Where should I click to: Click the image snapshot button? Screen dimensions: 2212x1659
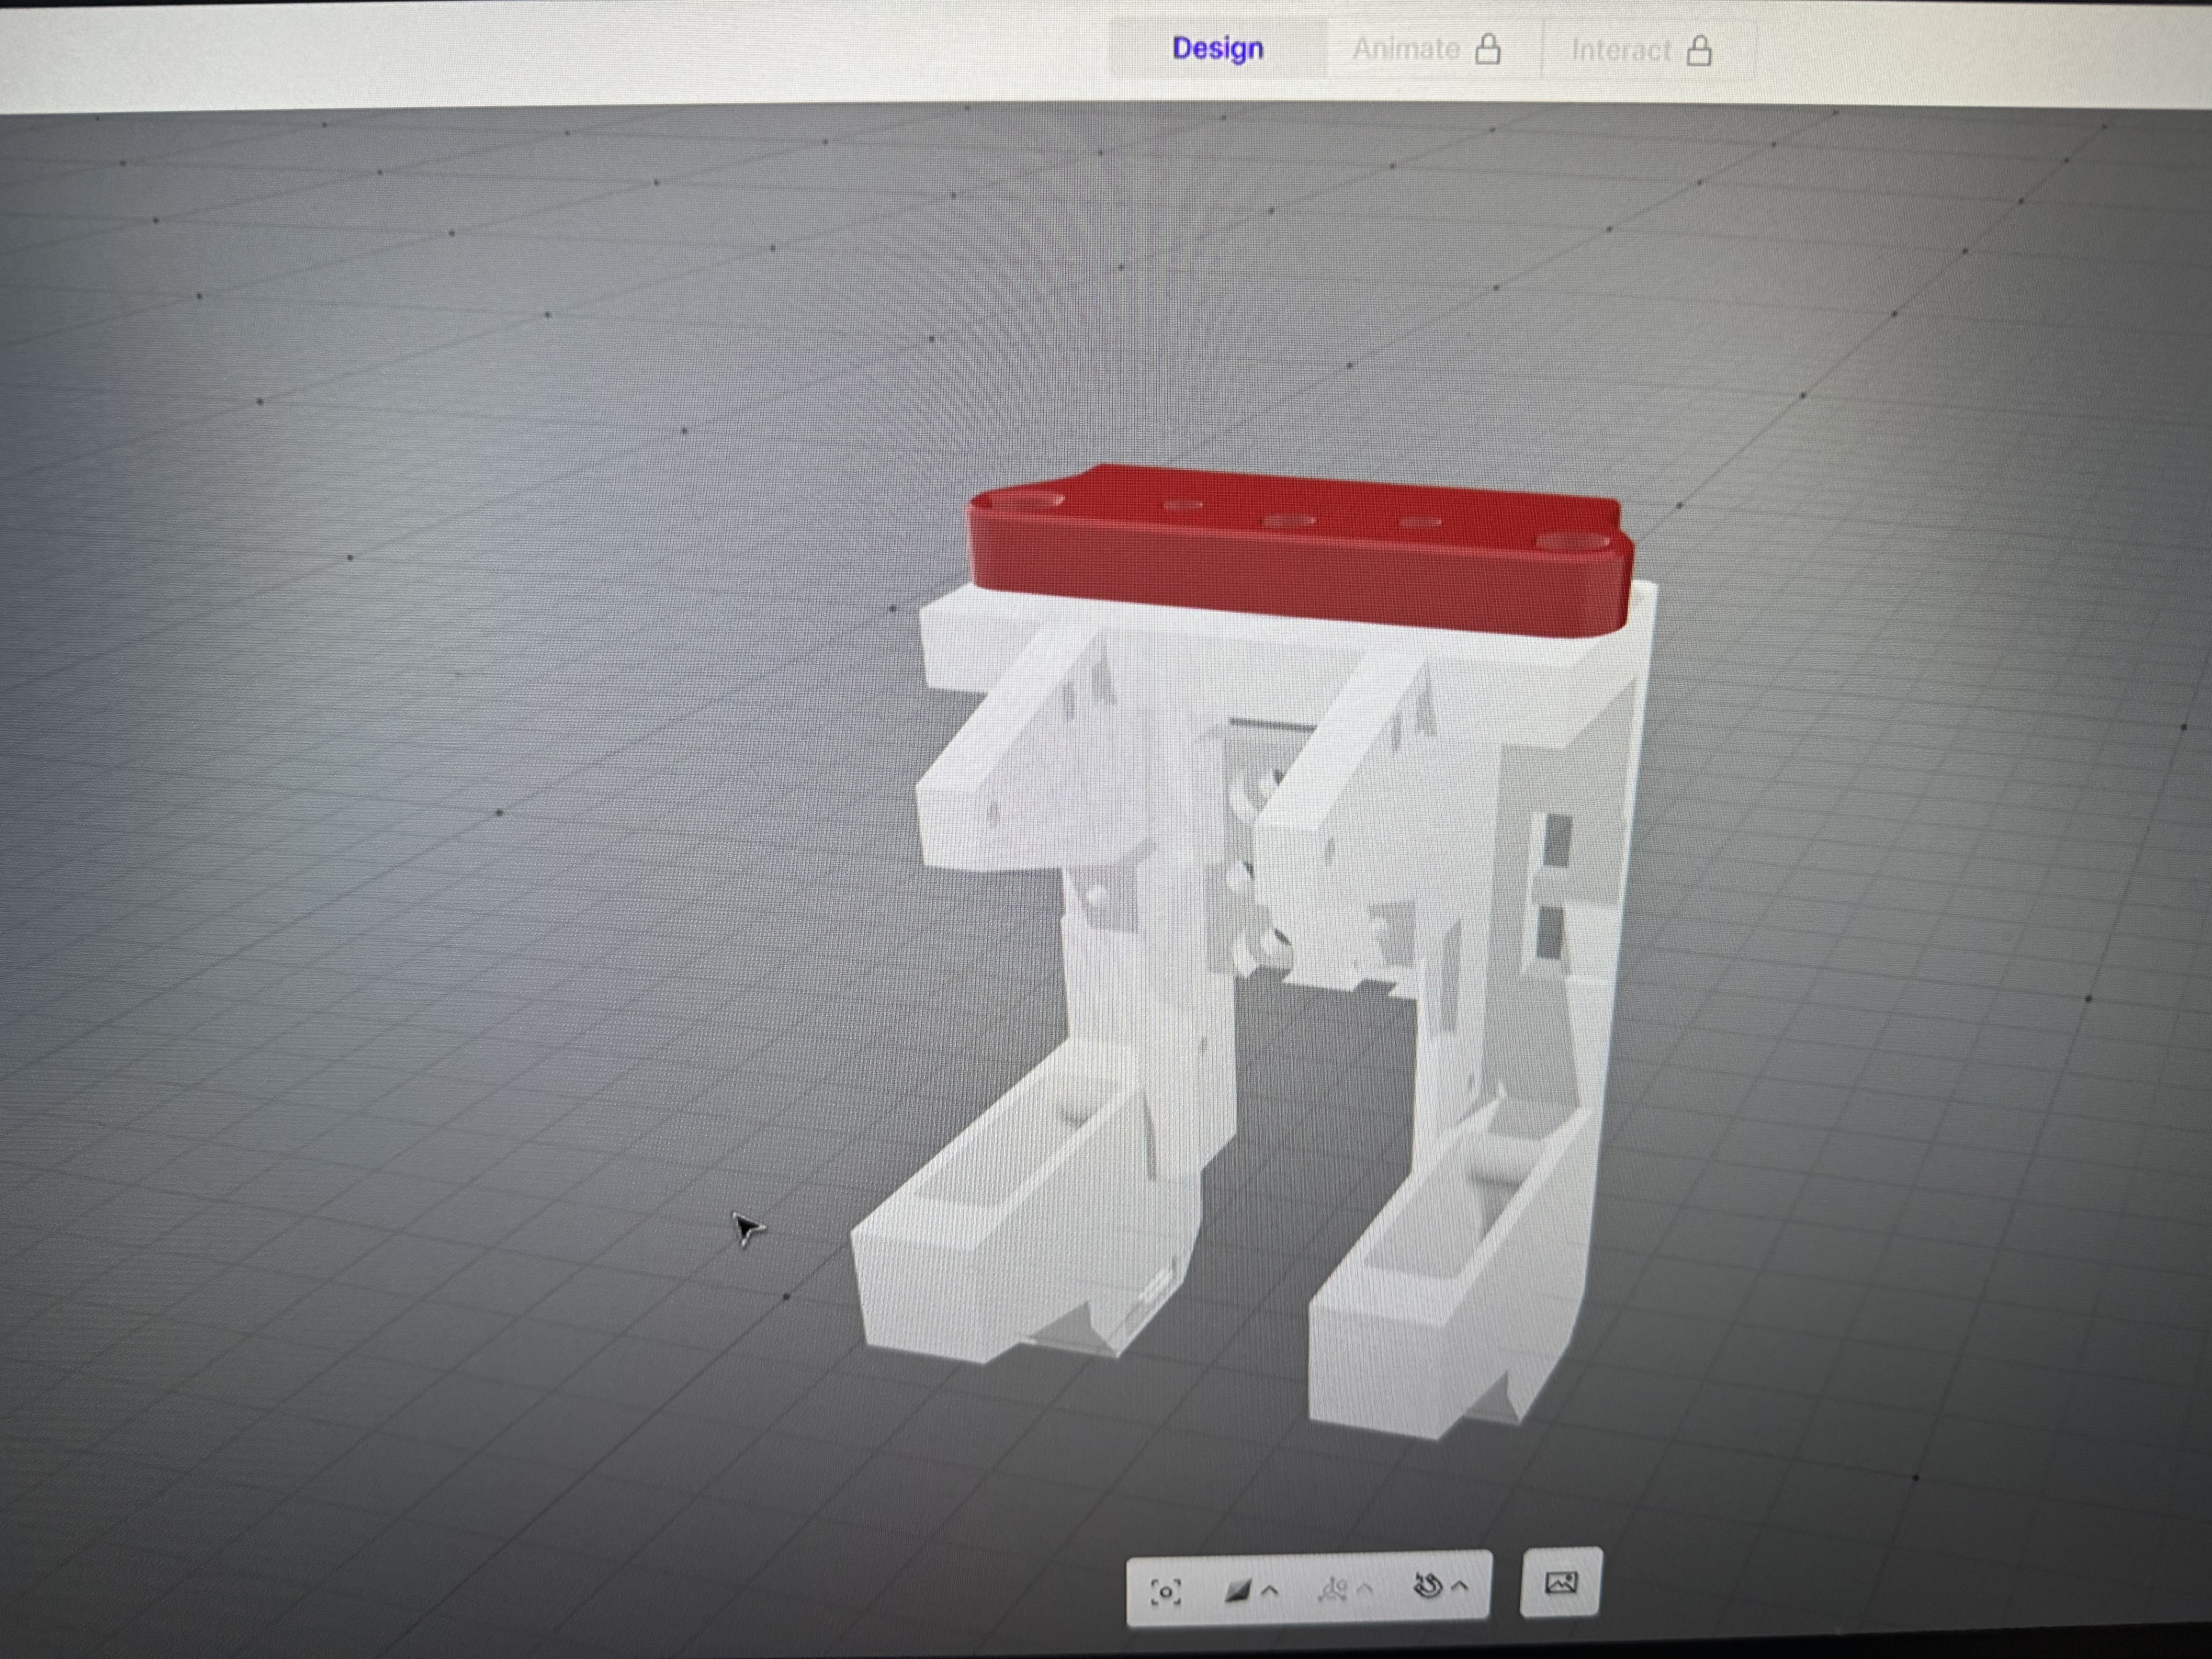(1561, 1582)
